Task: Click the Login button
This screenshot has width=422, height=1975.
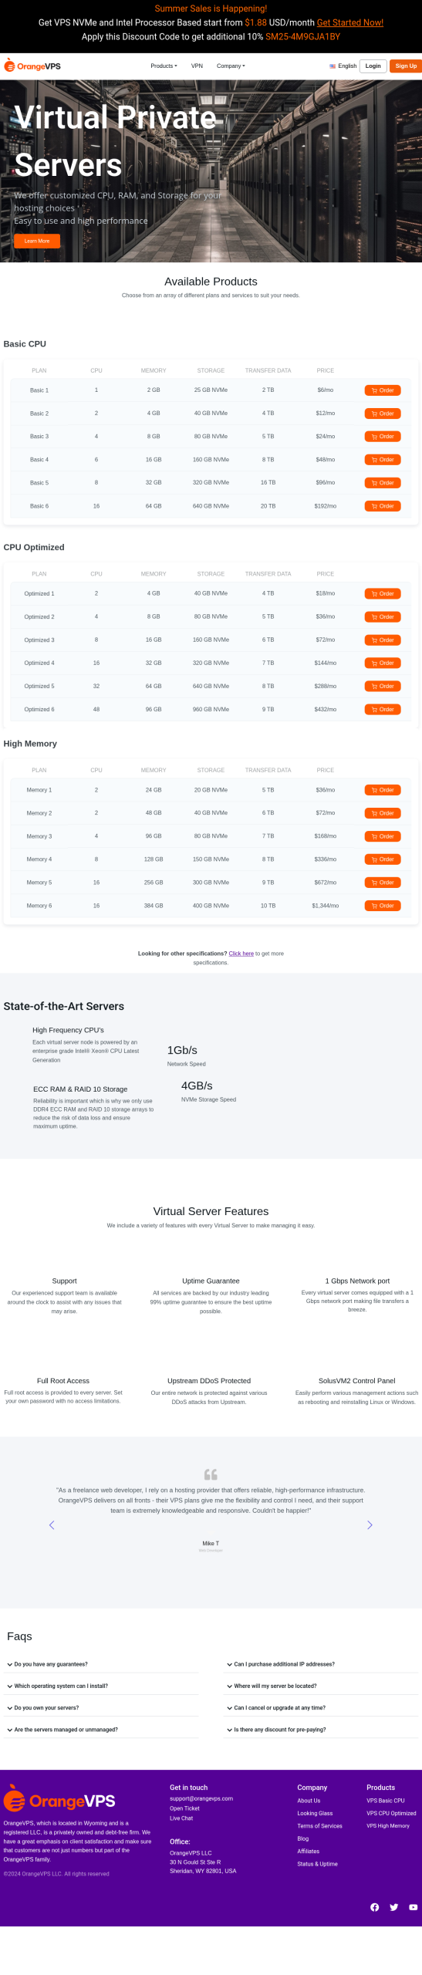Action: (x=373, y=66)
